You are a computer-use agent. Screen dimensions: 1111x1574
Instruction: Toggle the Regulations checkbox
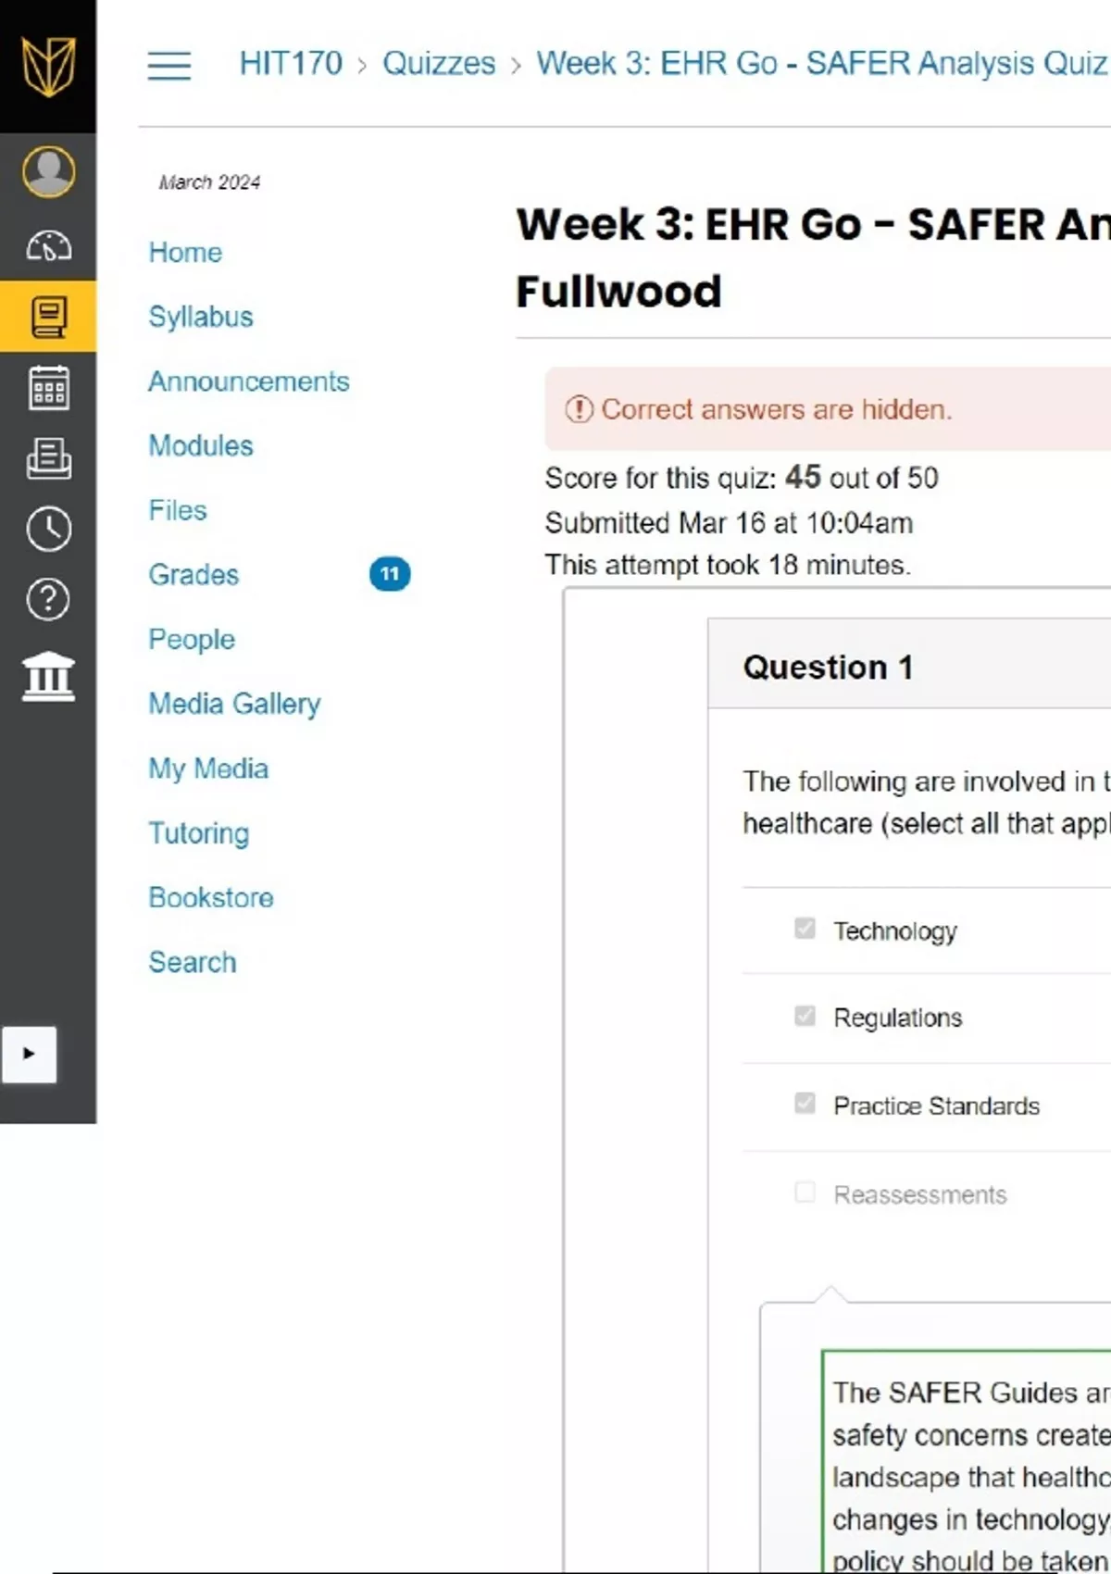pyautogui.click(x=805, y=1017)
